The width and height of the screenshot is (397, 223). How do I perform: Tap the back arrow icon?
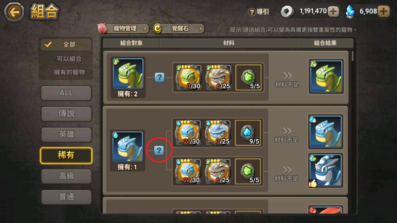pyautogui.click(x=14, y=12)
